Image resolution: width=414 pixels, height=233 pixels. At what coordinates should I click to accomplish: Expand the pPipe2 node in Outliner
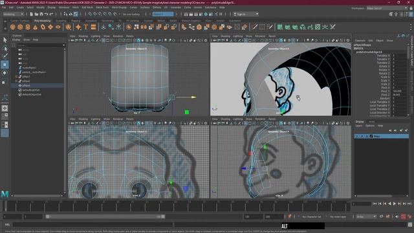16,81
